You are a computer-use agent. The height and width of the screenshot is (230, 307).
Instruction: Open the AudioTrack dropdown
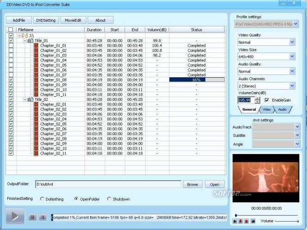[297, 127]
